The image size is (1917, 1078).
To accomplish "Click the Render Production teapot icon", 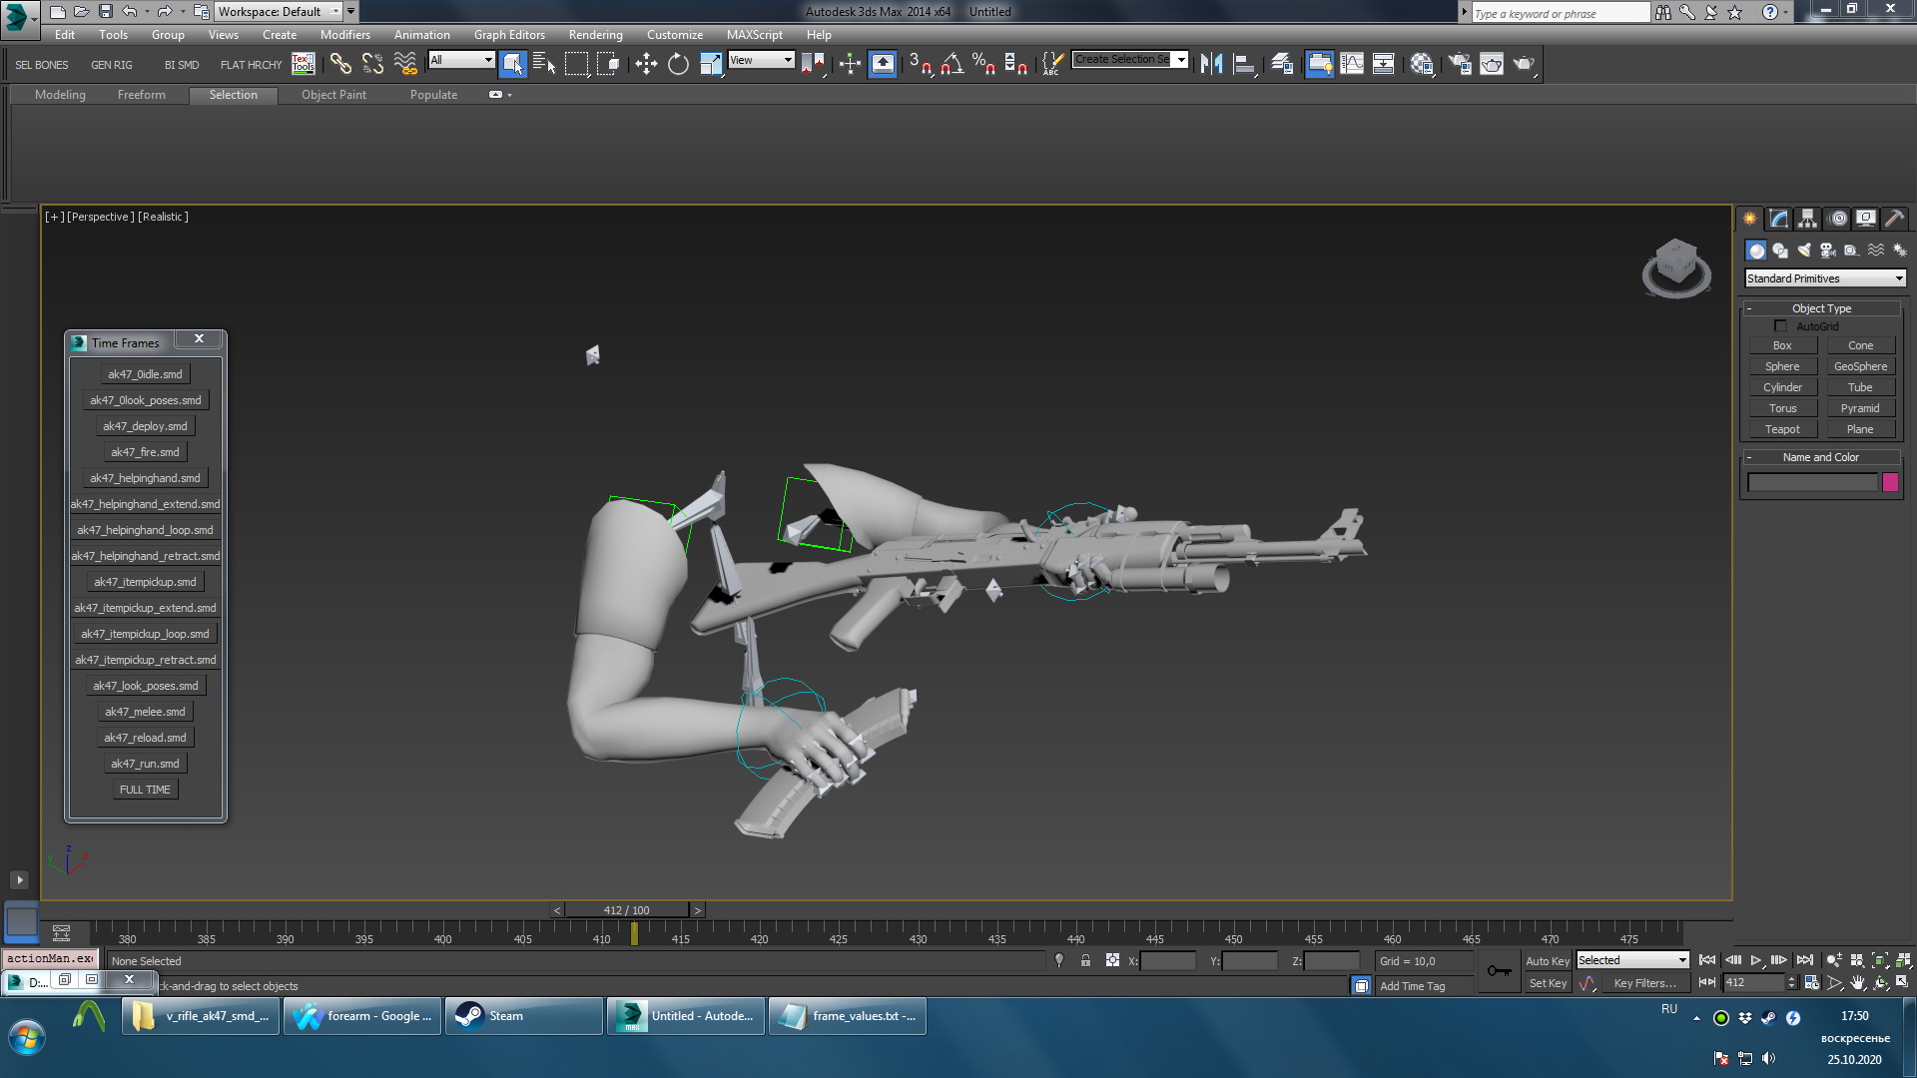I will click(1523, 64).
